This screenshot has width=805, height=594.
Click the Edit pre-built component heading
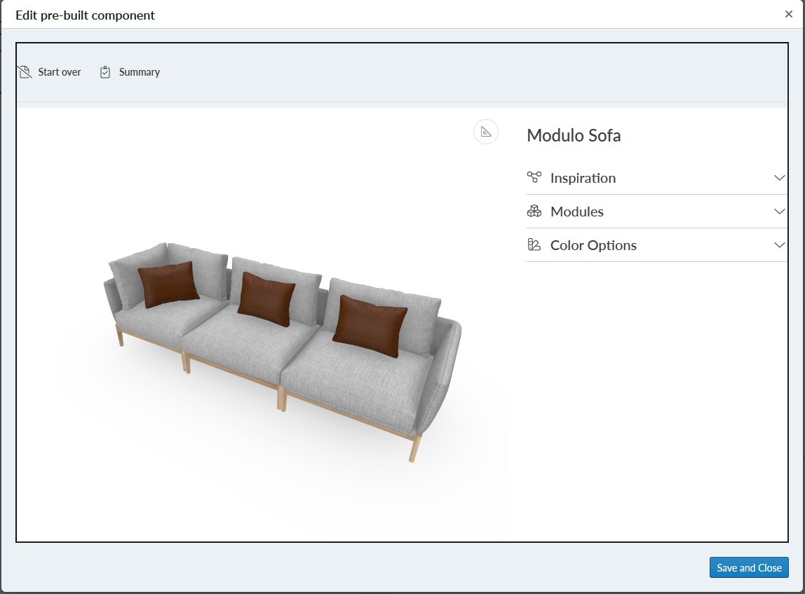(85, 15)
